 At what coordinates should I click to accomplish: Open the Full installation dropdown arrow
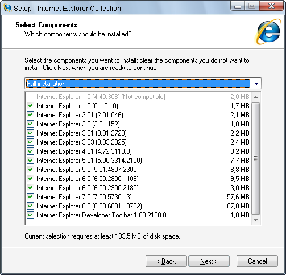point(256,84)
